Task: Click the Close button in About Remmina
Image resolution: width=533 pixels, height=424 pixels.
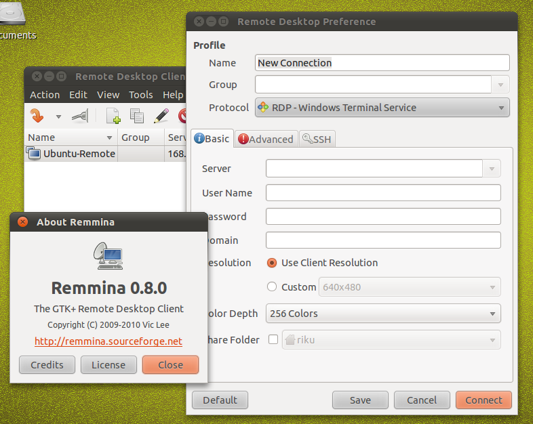Action: 170,364
